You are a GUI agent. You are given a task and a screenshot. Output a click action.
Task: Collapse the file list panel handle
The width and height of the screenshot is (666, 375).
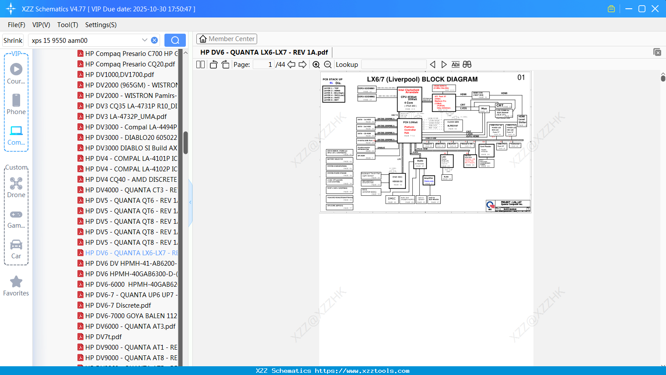tap(190, 202)
